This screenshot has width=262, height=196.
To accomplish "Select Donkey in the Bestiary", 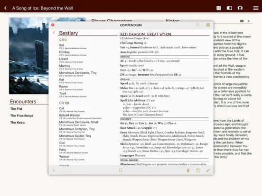I will point(73,53).
